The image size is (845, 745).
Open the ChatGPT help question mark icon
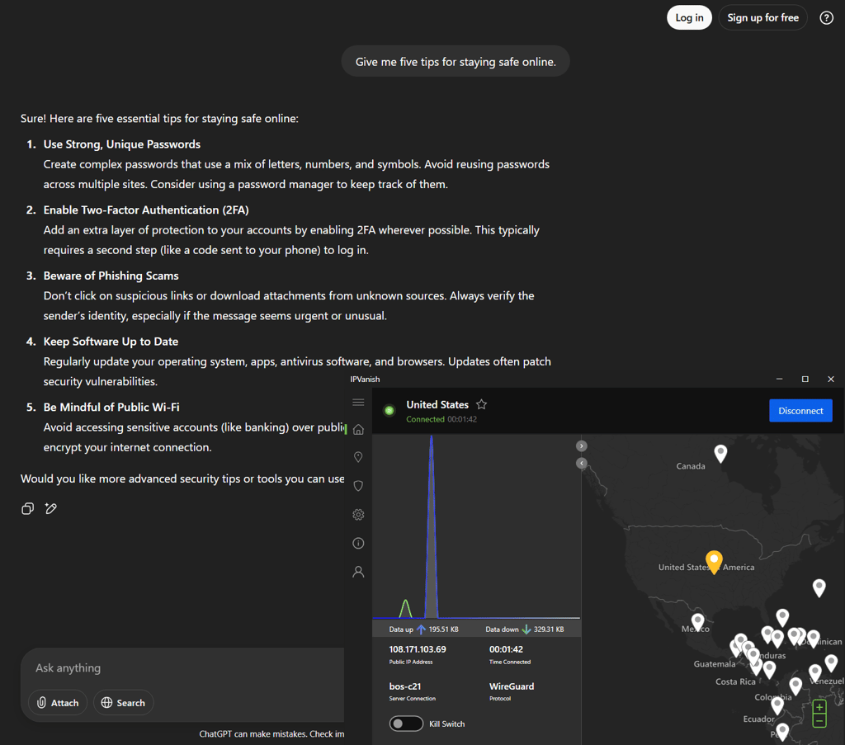tap(826, 18)
